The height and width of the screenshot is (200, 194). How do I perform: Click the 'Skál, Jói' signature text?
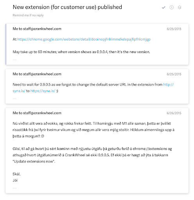click(x=16, y=177)
